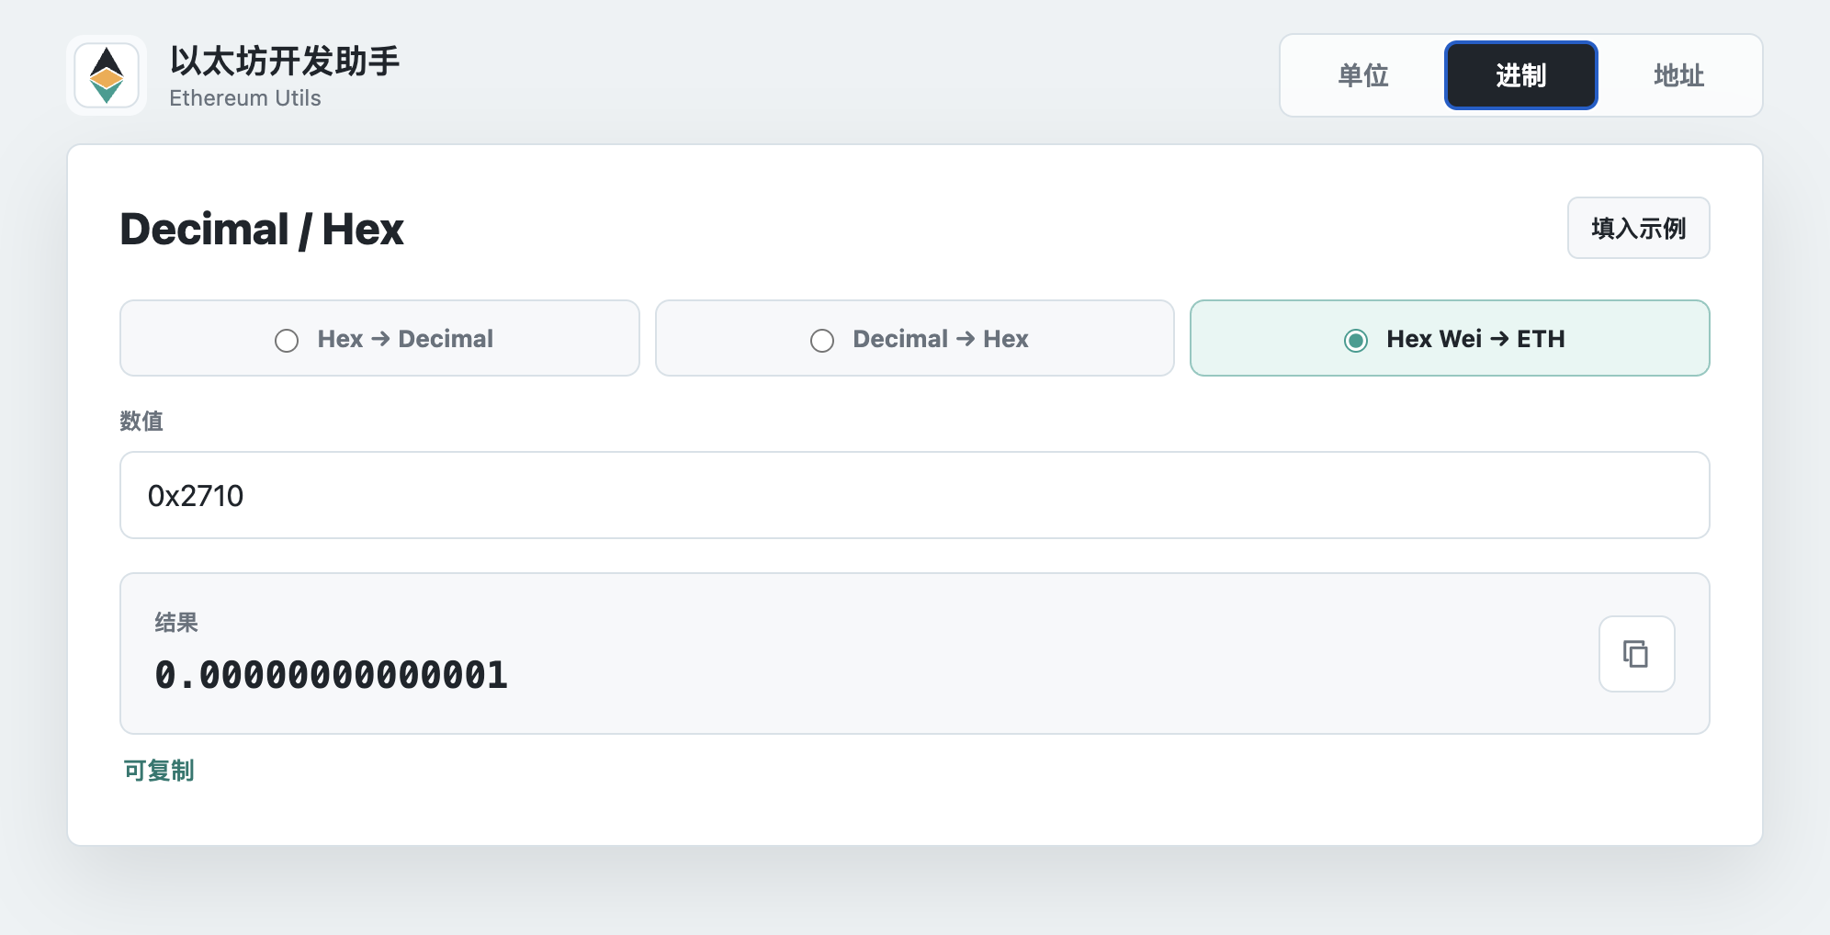Click the Ethereum Utils subtitle
This screenshot has width=1830, height=935.
point(245,98)
